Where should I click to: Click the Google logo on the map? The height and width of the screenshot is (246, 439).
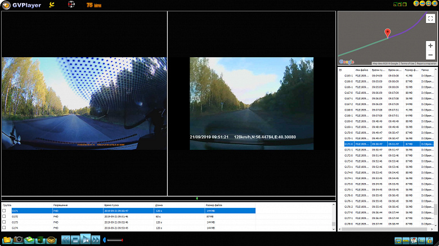(x=347, y=62)
